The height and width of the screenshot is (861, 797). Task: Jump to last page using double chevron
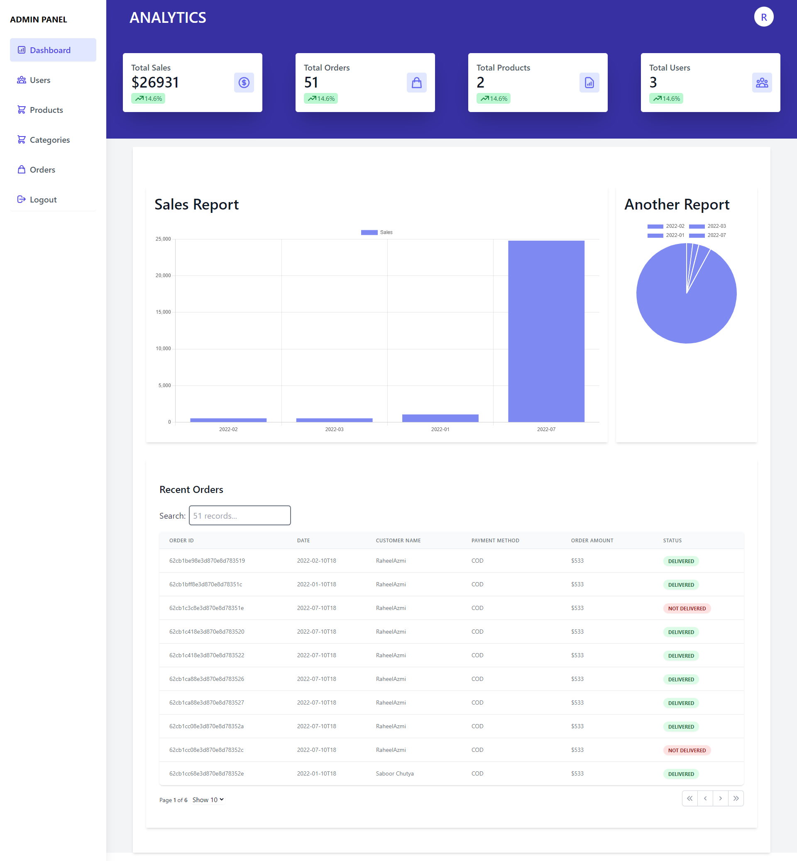coord(736,798)
